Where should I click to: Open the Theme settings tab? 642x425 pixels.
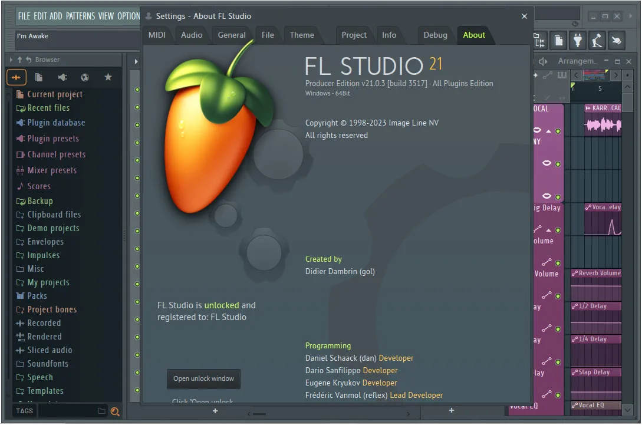[302, 35]
